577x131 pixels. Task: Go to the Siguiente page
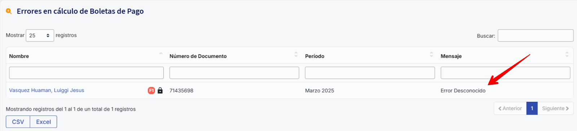555,108
